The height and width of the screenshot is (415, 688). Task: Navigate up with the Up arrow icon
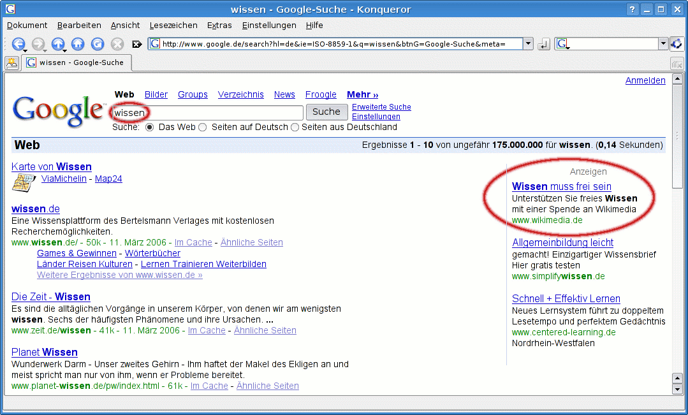(x=58, y=44)
